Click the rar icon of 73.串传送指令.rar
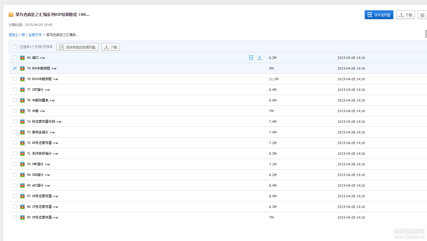The image size is (427, 241). [x=22, y=132]
